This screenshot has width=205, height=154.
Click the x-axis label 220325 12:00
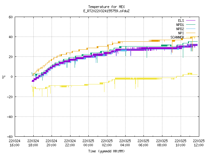click(199, 143)
